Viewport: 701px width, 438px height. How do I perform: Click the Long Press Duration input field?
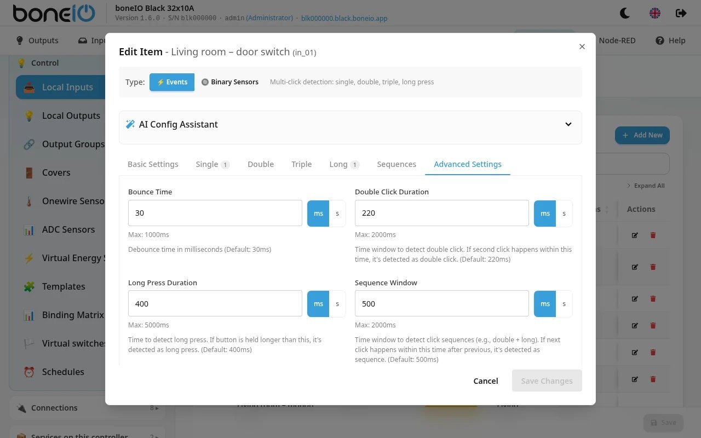coord(215,303)
